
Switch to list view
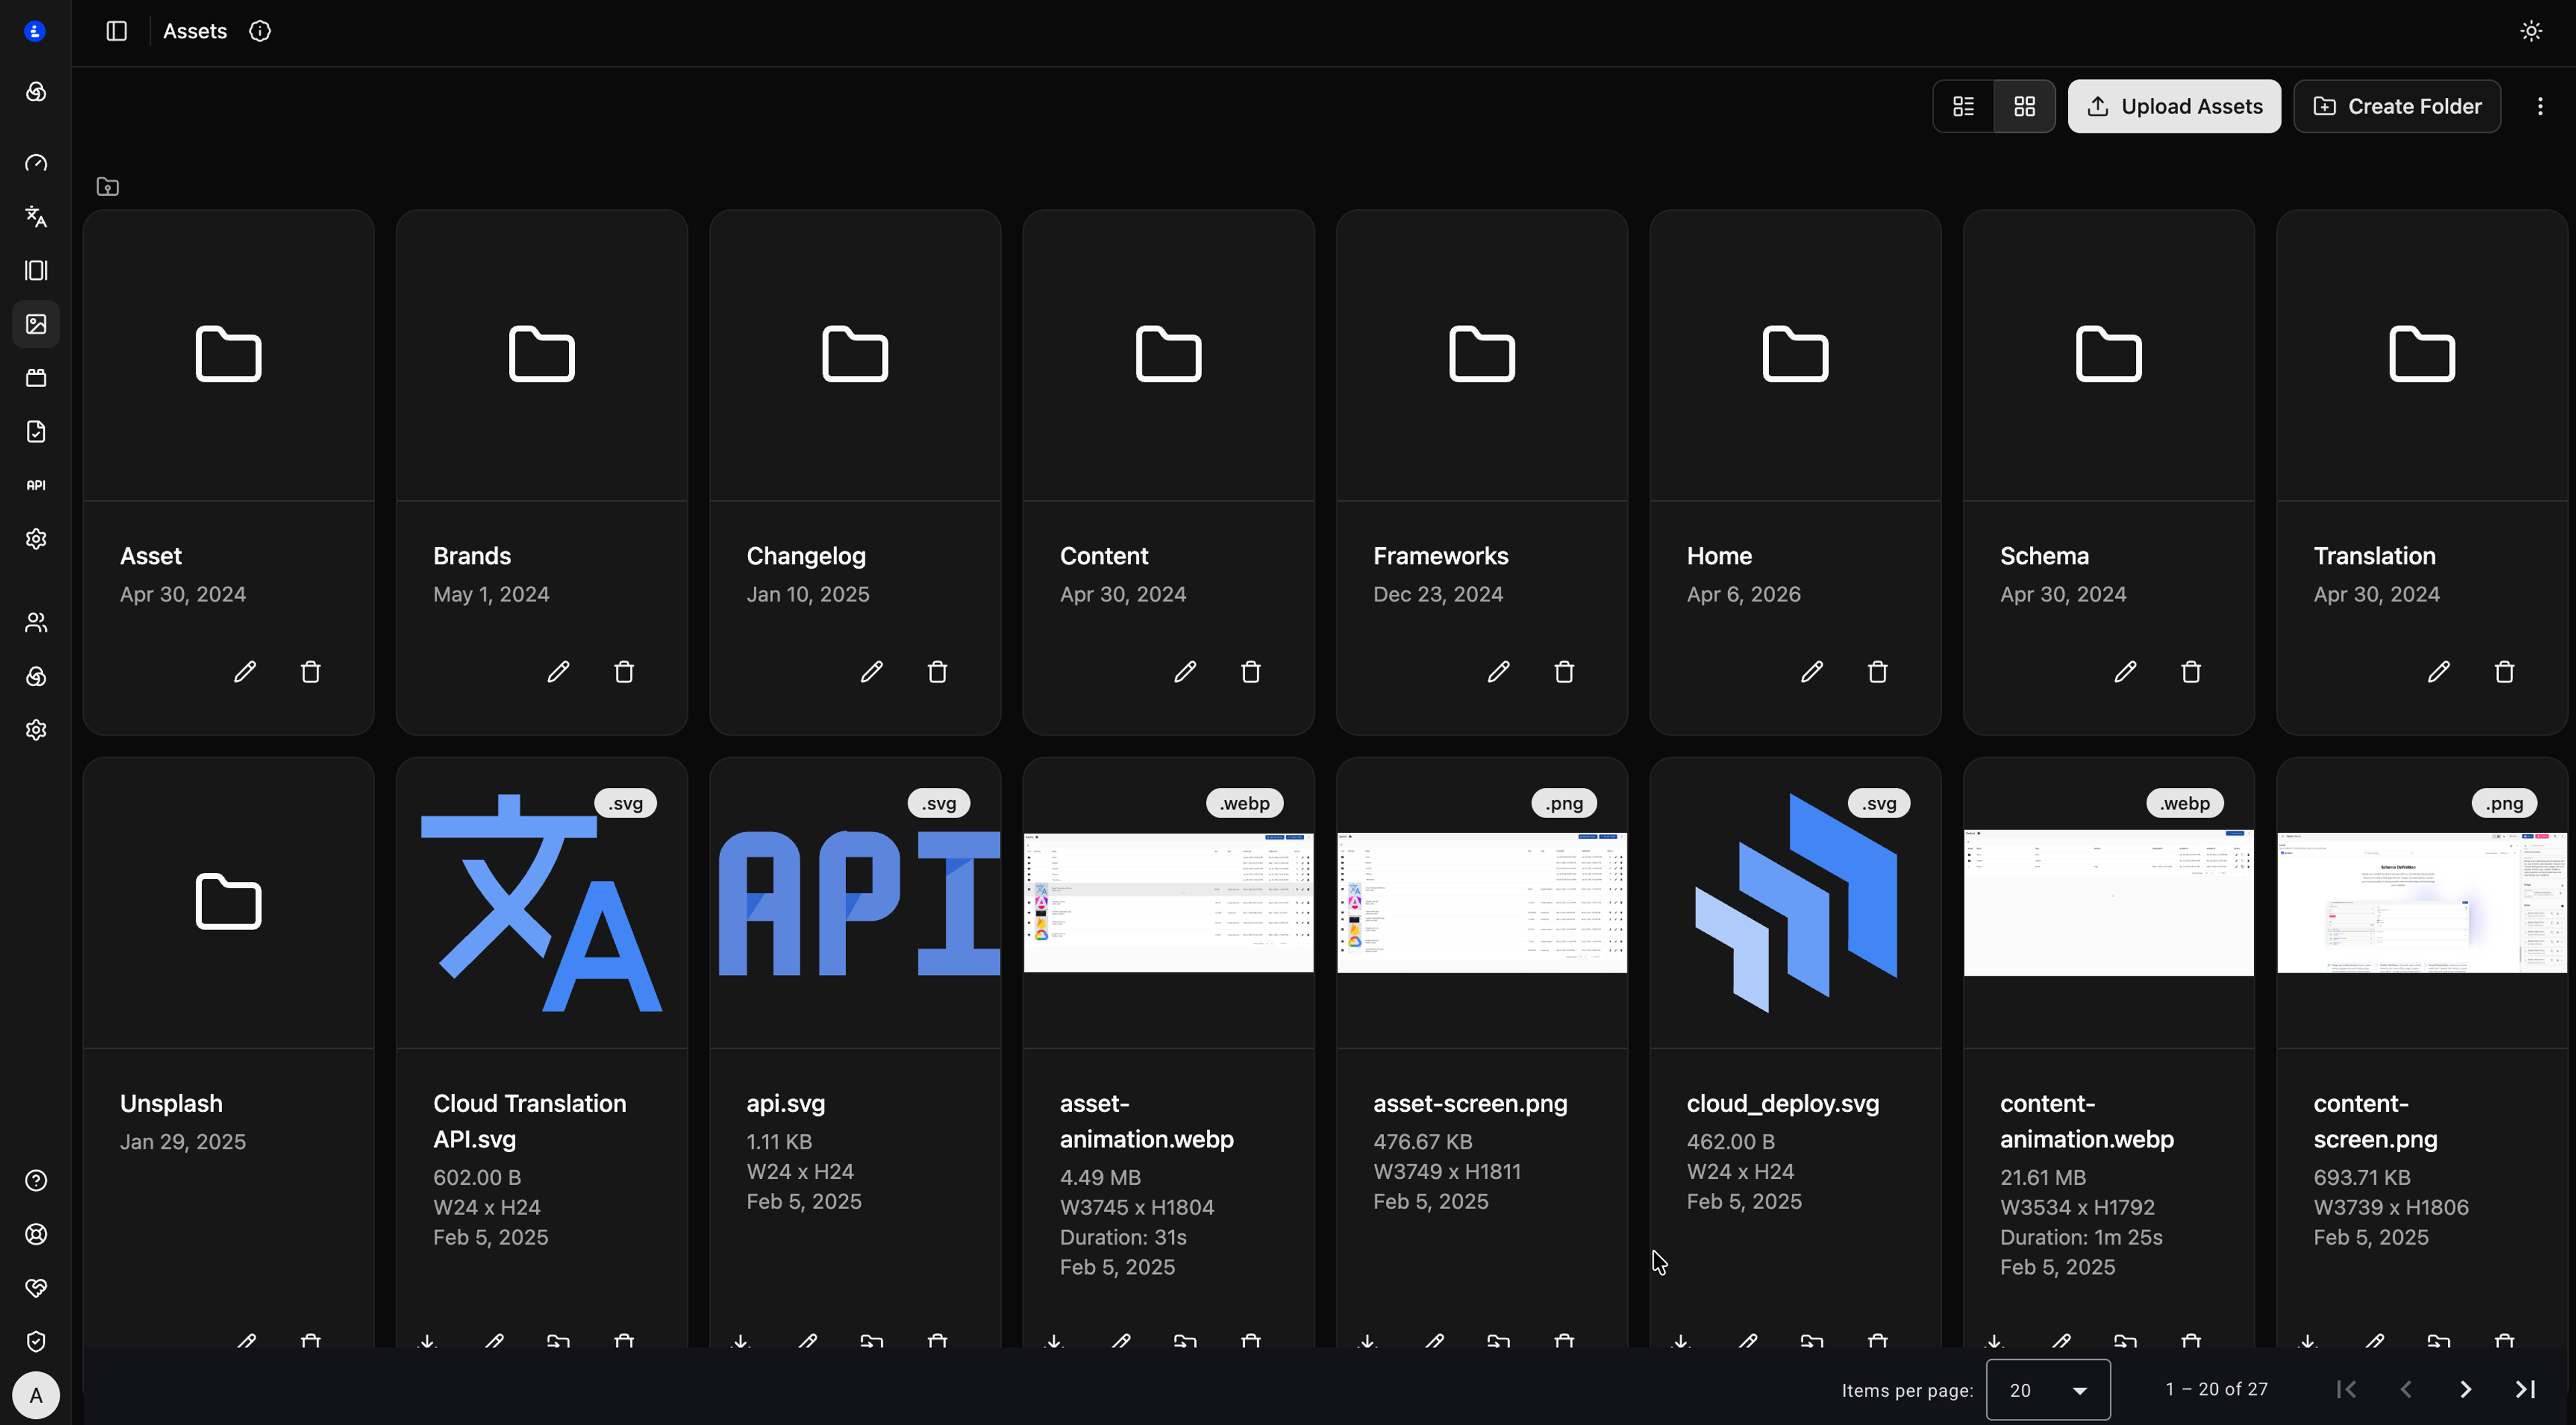point(1963,106)
